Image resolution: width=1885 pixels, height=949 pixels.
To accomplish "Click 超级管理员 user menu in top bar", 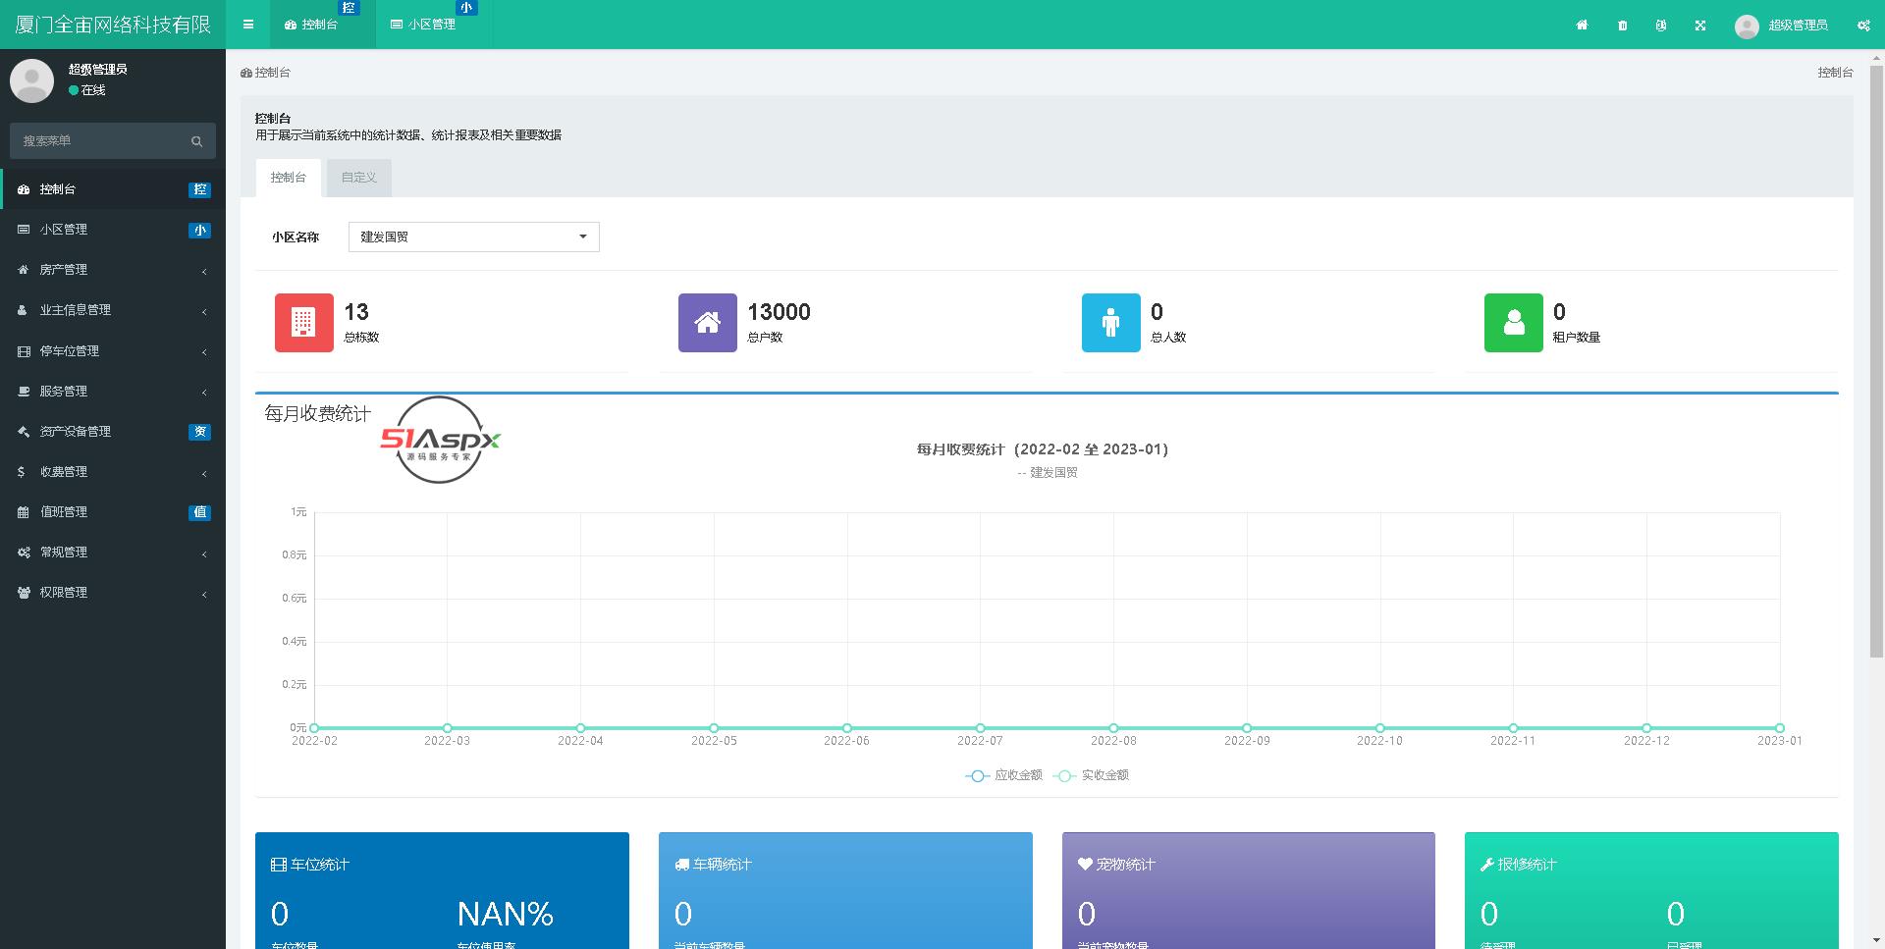I will 1781,26.
